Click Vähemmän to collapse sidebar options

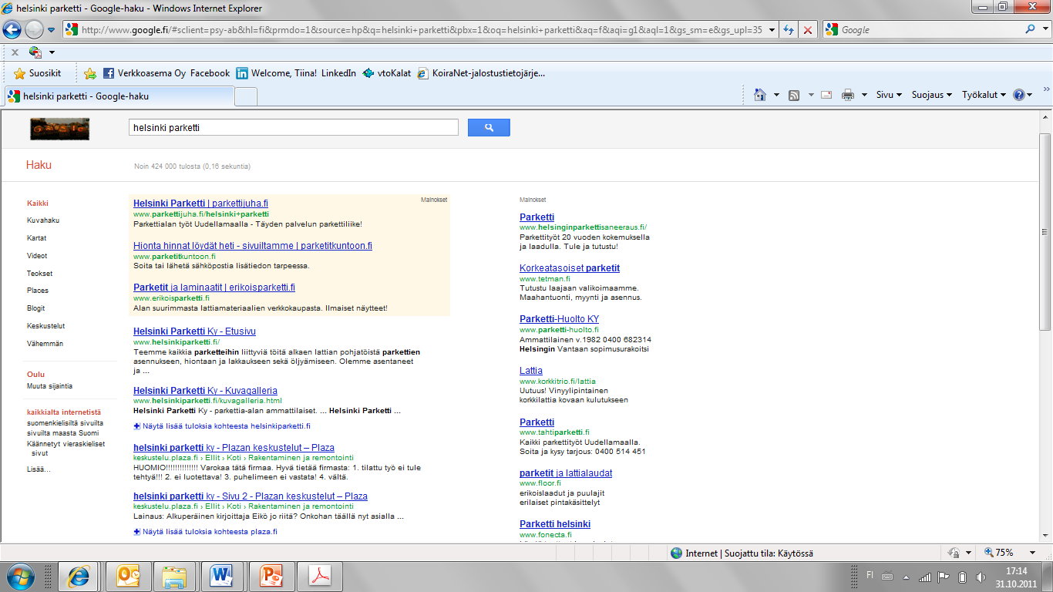45,344
